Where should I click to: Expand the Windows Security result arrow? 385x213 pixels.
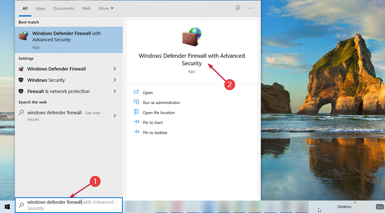coord(115,80)
